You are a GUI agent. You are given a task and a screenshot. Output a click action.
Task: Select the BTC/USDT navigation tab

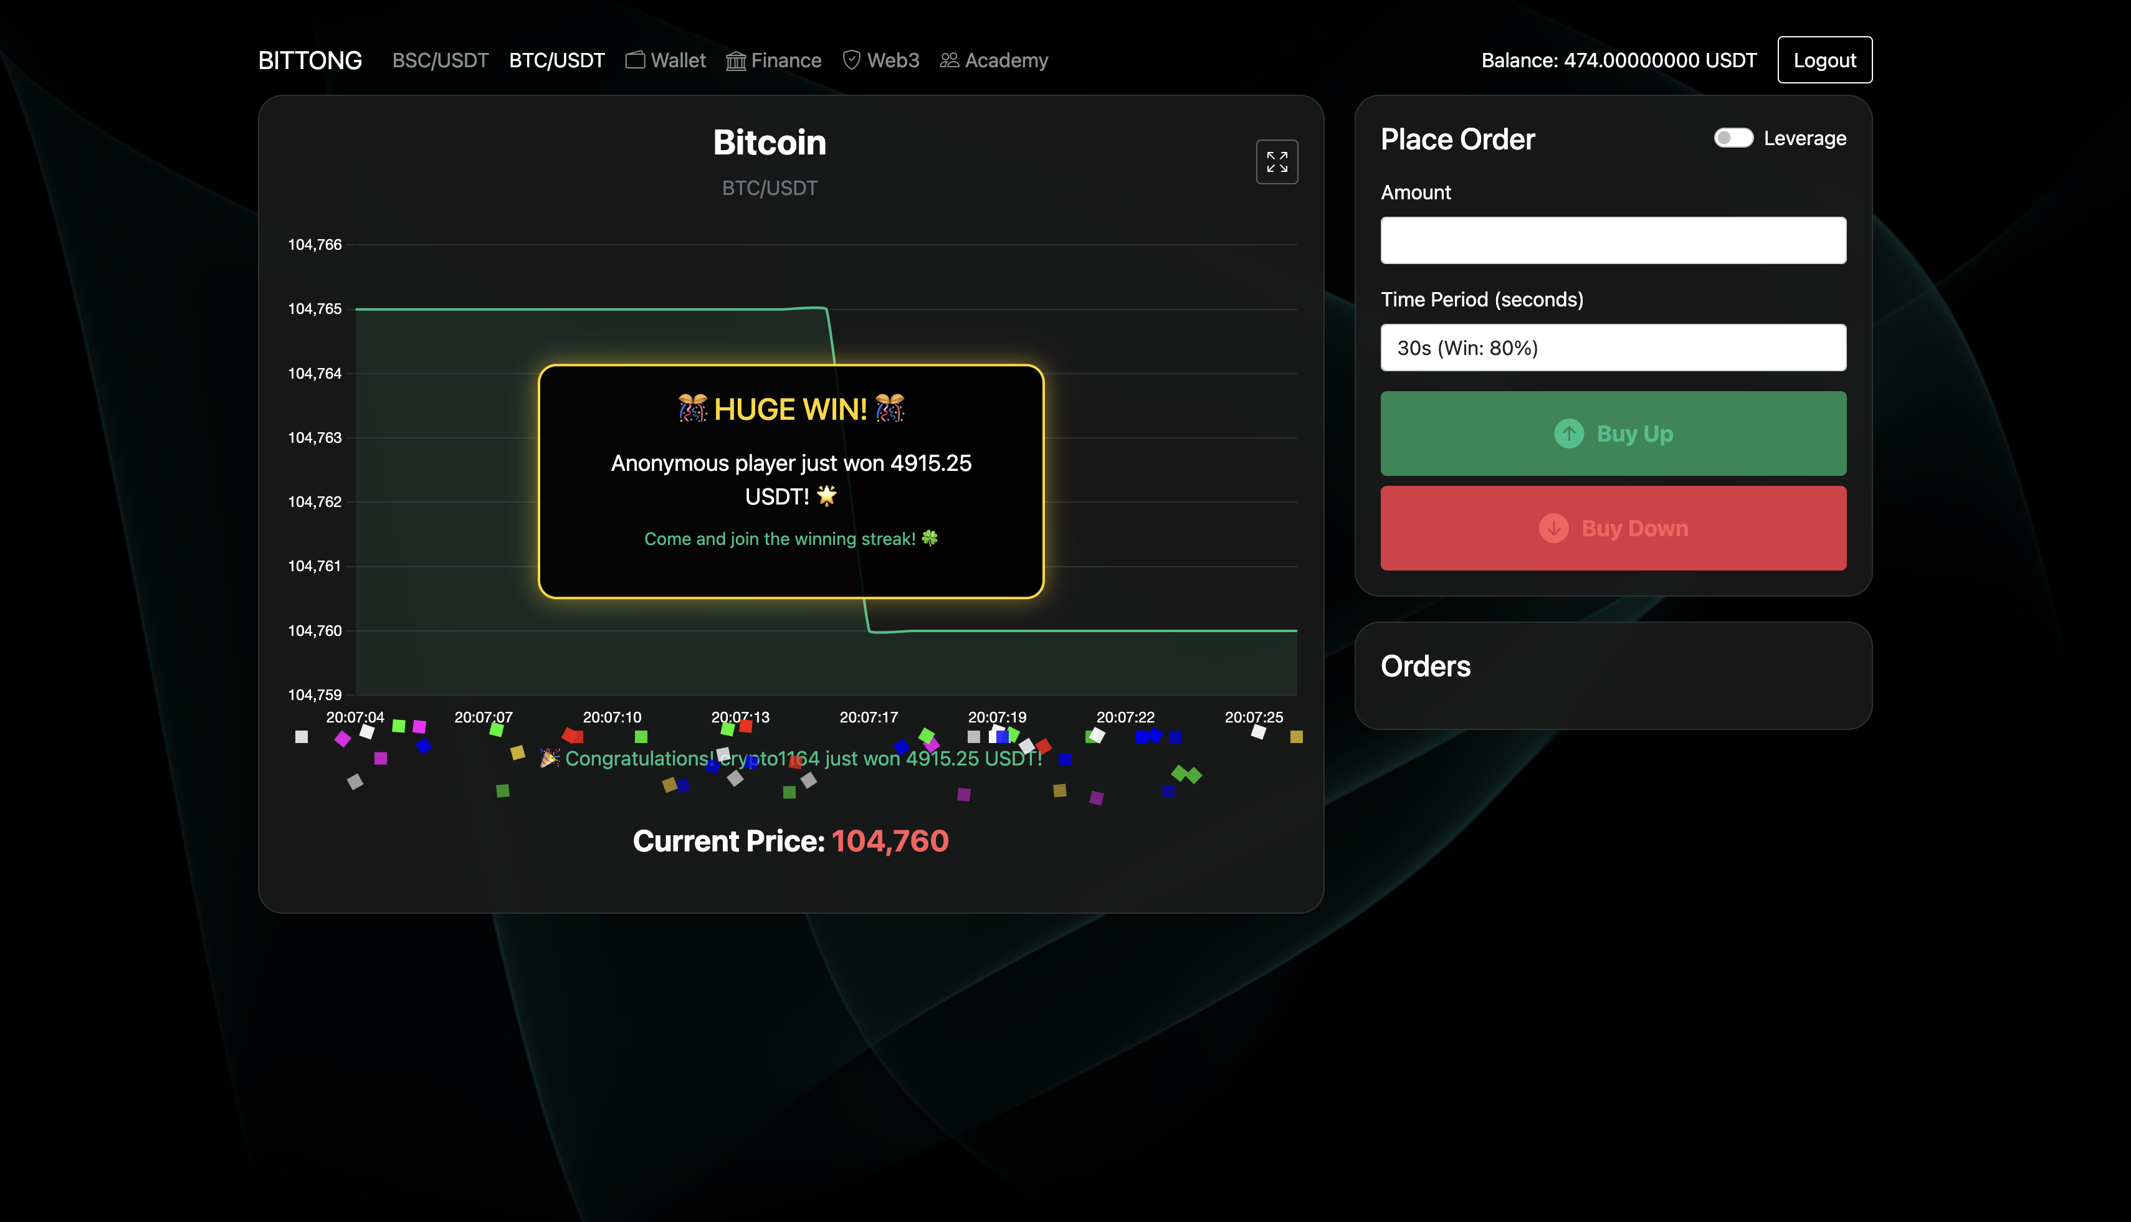556,60
